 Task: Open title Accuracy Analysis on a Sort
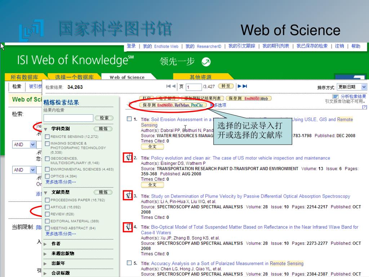pos(227,263)
